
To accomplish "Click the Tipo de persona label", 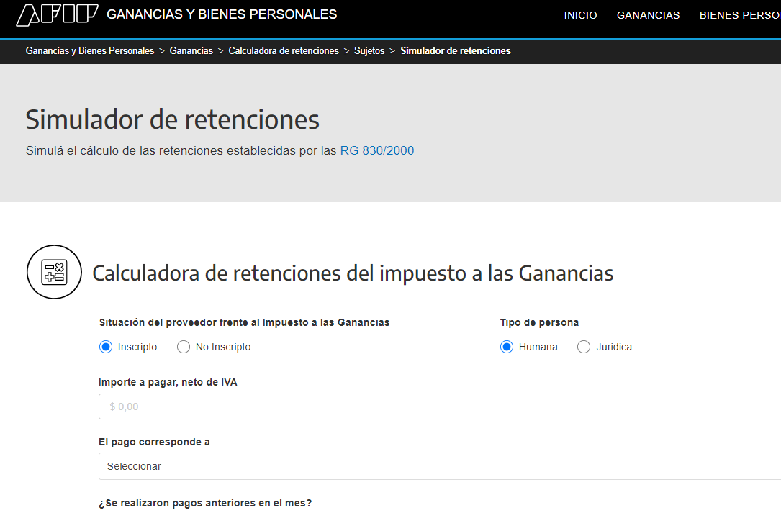I will [x=539, y=322].
